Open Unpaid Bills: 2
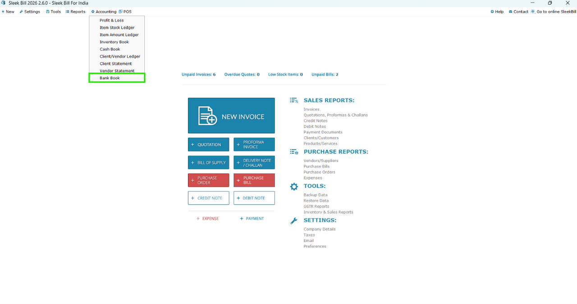This screenshot has height=304, width=577. click(x=325, y=74)
